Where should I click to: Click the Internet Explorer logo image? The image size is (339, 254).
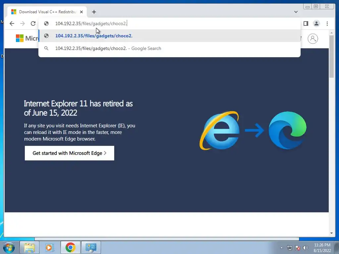[220, 130]
